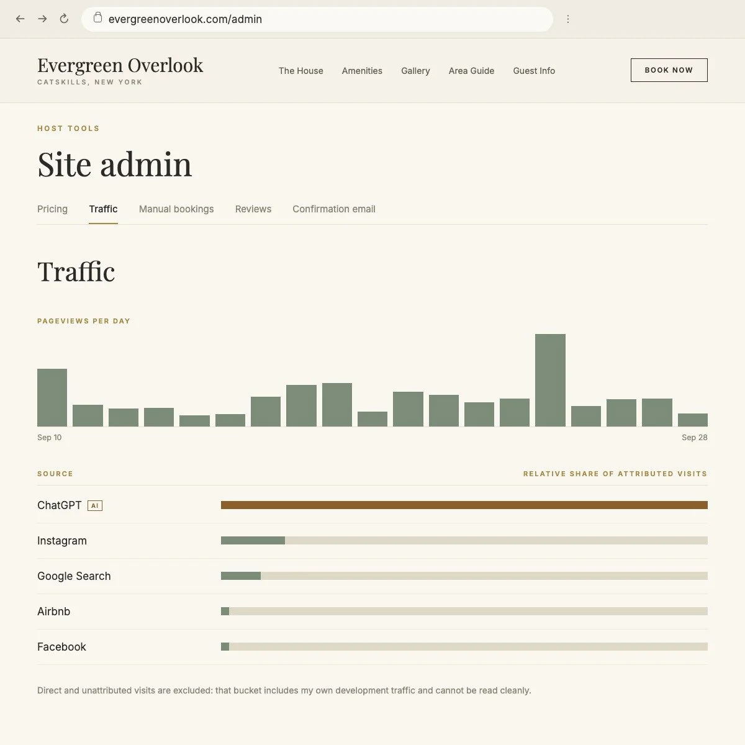Screen dimensions: 745x745
Task: Select the Instagram source label
Action: tap(62, 541)
